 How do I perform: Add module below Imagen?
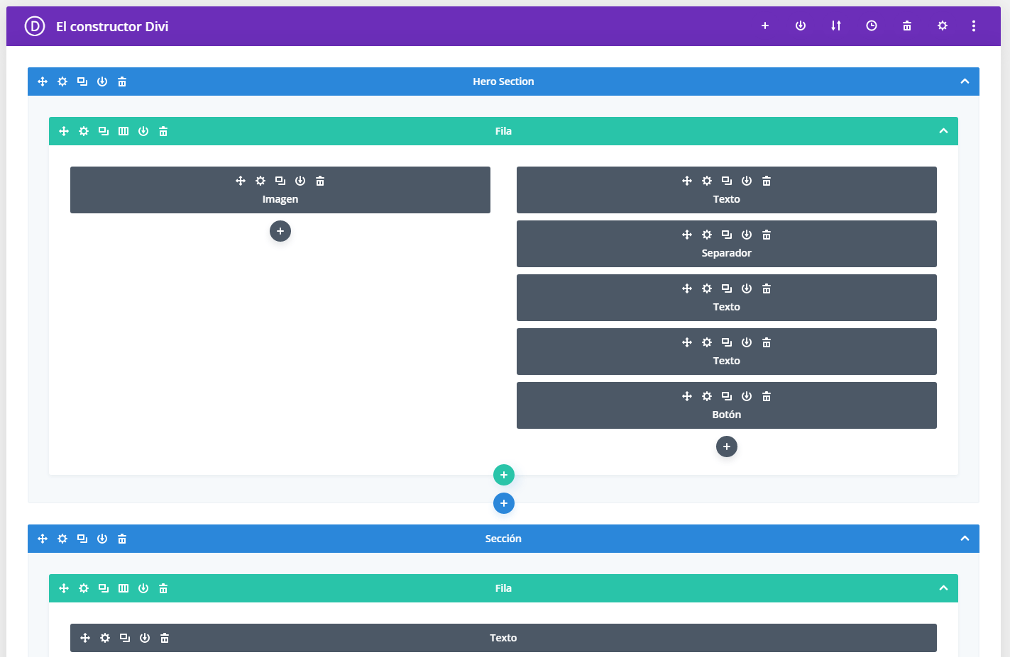[x=280, y=231]
